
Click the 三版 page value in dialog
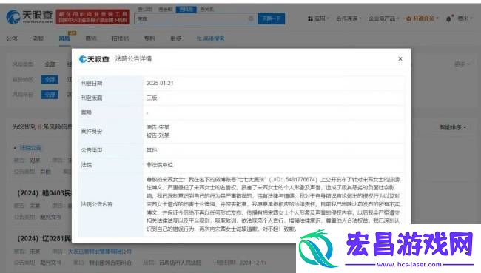152,98
